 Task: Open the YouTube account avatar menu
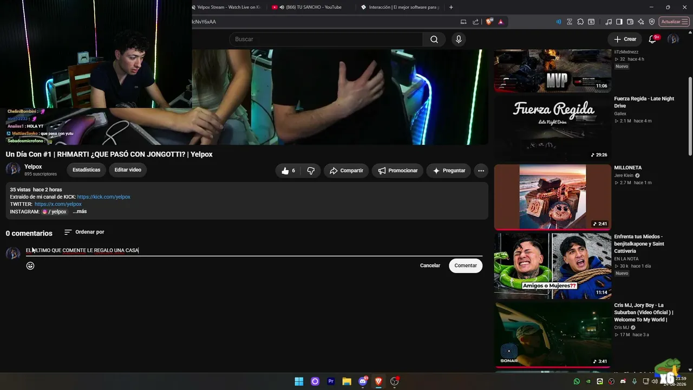point(673,39)
